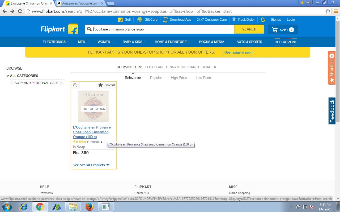Expand the WOMEN menu
The image size is (340, 212).
tap(105, 42)
